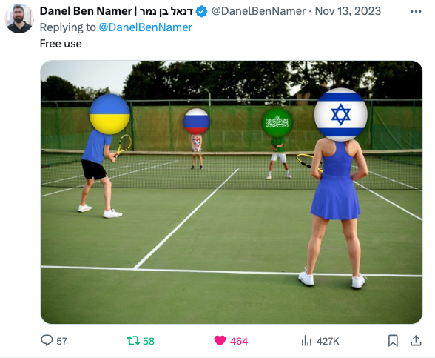Image resolution: width=435 pixels, height=358 pixels.
Task: Click the Israel flag ball in image
Action: [341, 114]
